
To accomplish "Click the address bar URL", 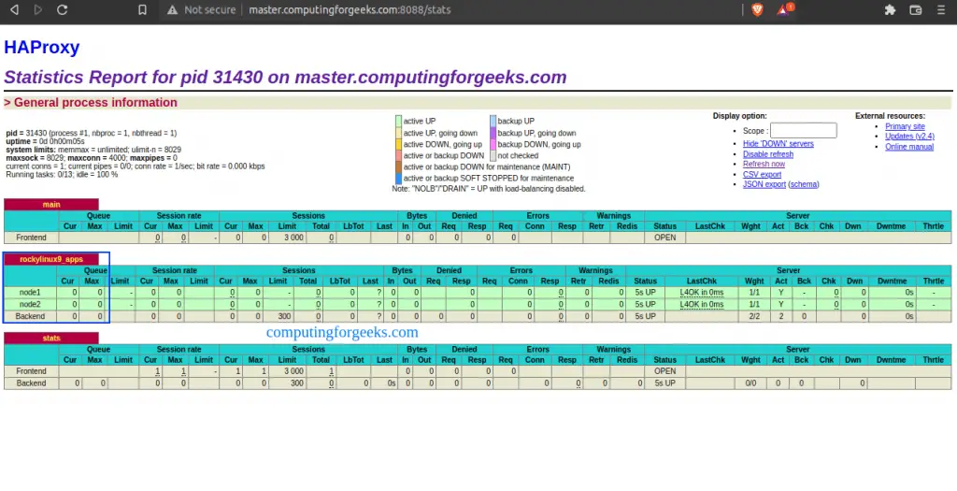I will pos(350,9).
